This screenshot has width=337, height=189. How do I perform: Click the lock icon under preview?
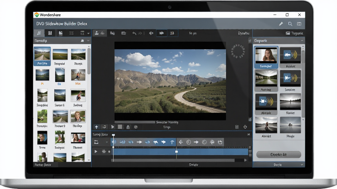point(128,127)
